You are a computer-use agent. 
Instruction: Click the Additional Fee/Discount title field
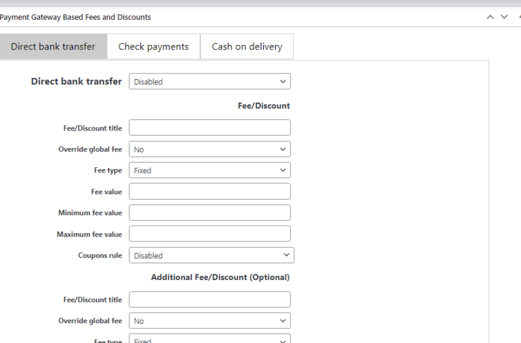[x=210, y=299]
